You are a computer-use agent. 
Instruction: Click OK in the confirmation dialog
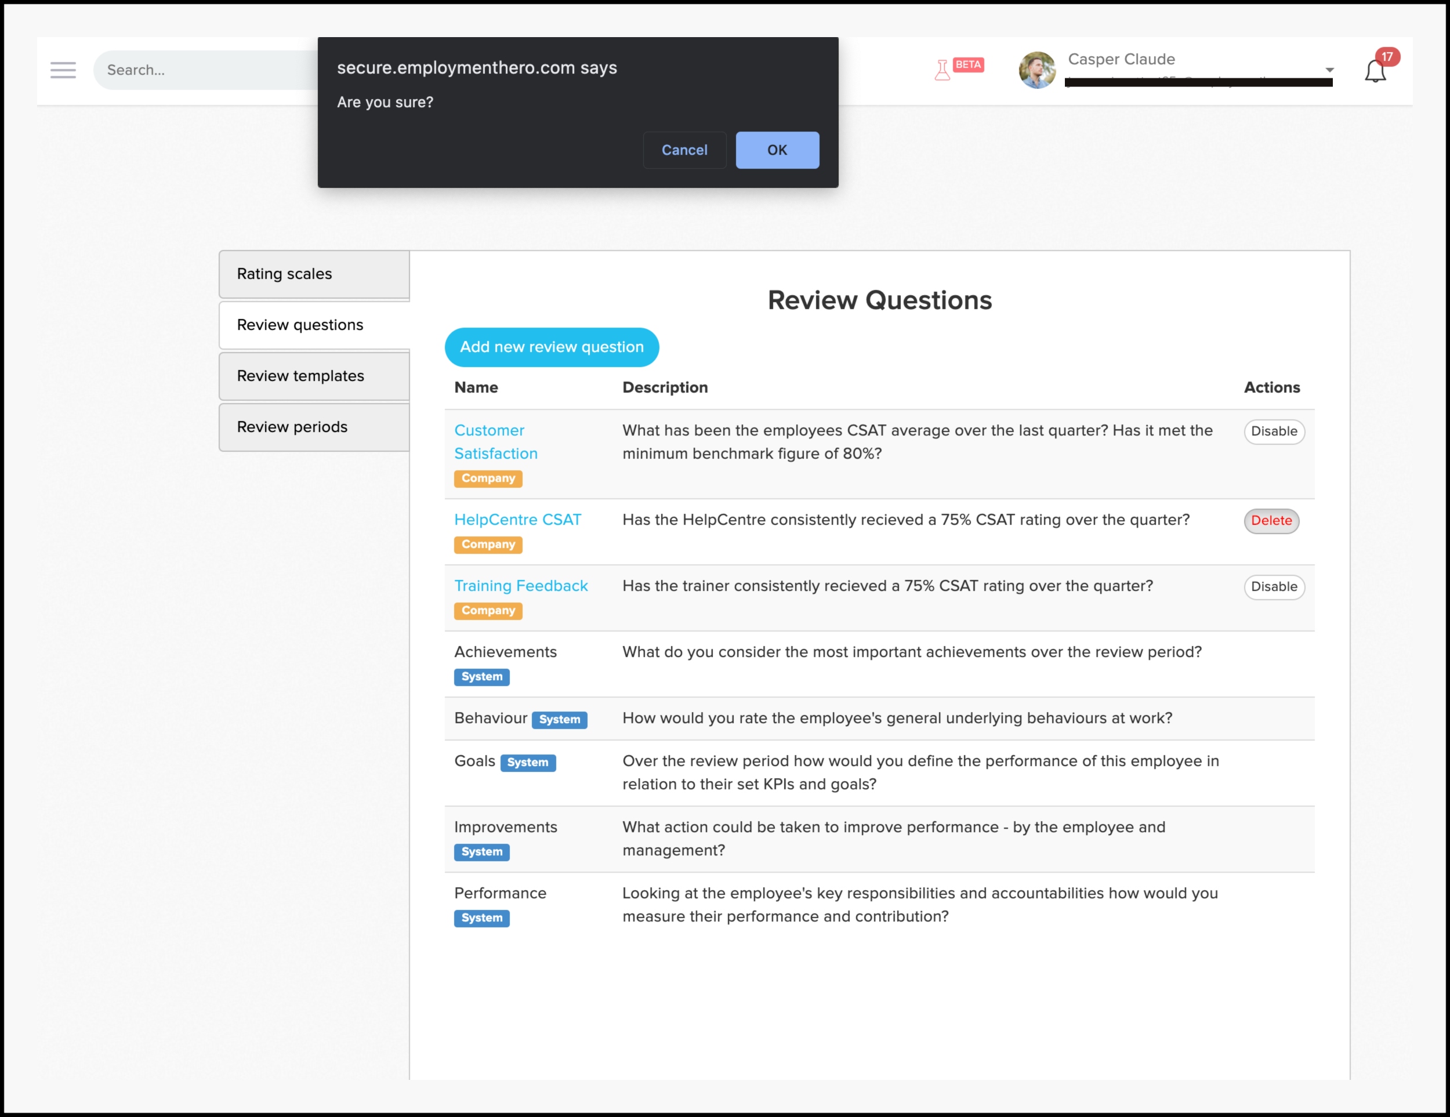pos(777,150)
